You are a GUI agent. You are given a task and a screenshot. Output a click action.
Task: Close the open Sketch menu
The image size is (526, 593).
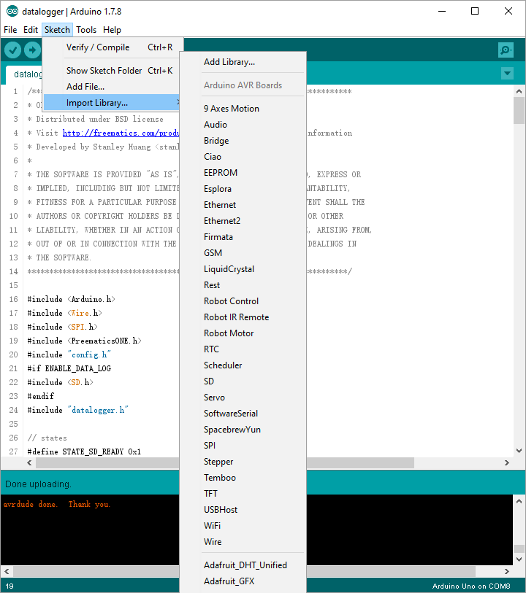click(57, 30)
